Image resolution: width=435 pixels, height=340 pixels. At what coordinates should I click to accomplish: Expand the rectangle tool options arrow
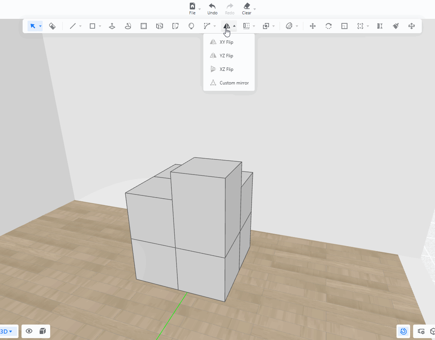(x=100, y=26)
